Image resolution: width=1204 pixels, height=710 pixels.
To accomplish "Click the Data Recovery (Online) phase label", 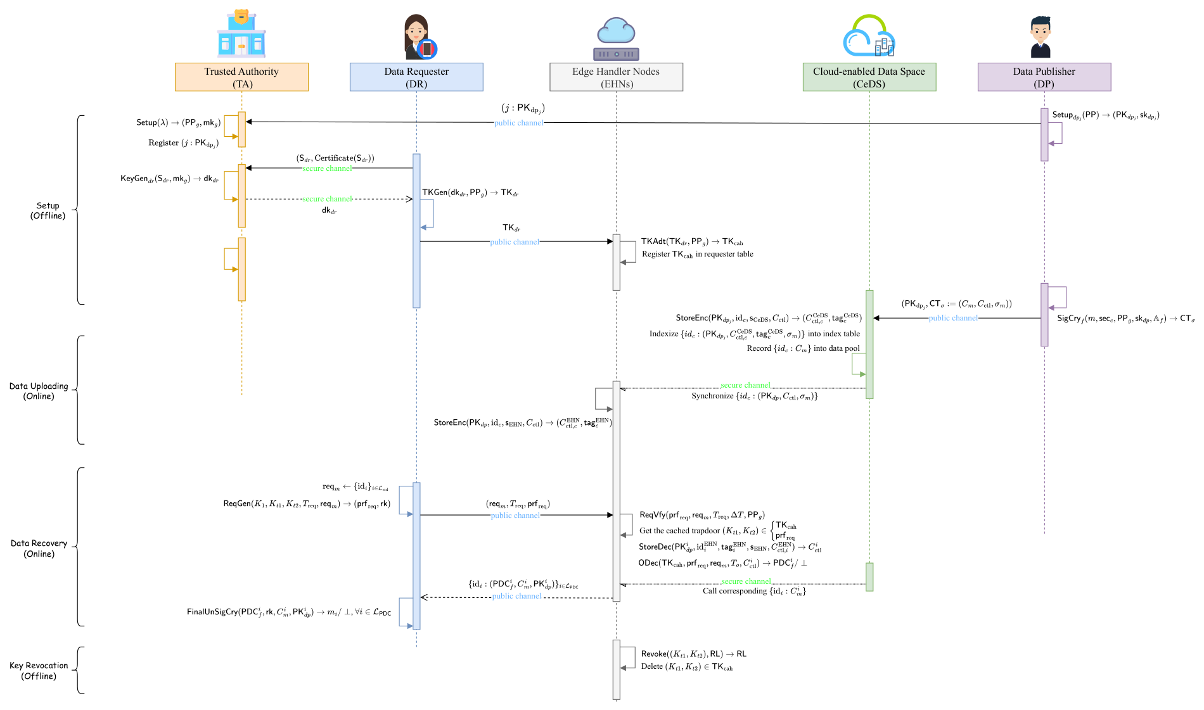I will coord(39,548).
